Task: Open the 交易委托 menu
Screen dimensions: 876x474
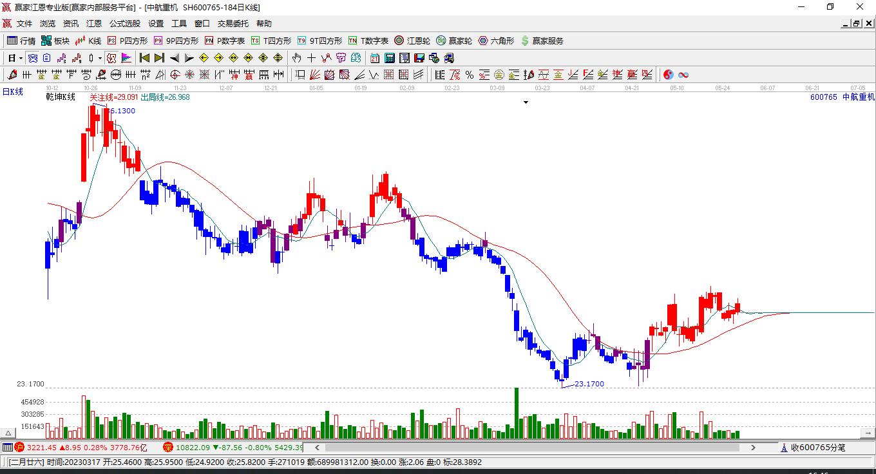Action: [x=233, y=24]
